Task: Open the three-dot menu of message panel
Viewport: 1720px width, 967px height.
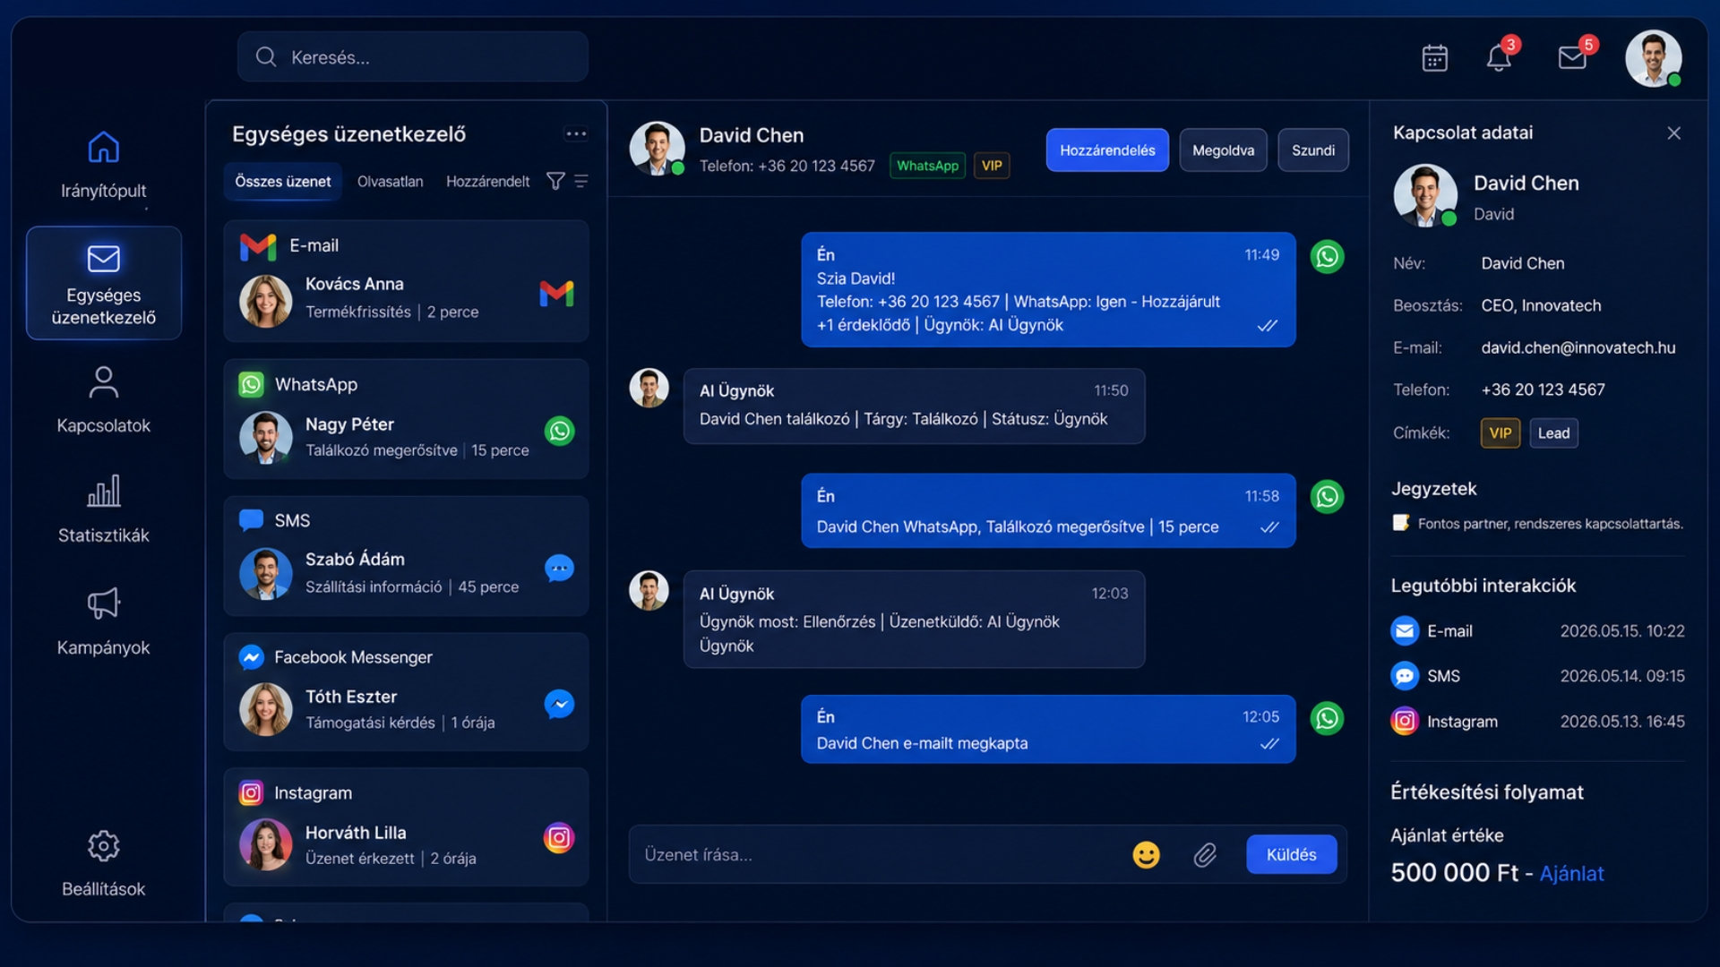Action: pos(576,134)
